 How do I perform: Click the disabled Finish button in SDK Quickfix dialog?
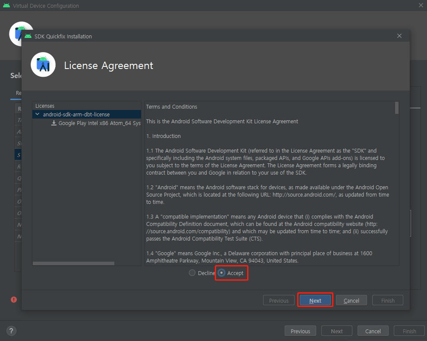pos(387,300)
